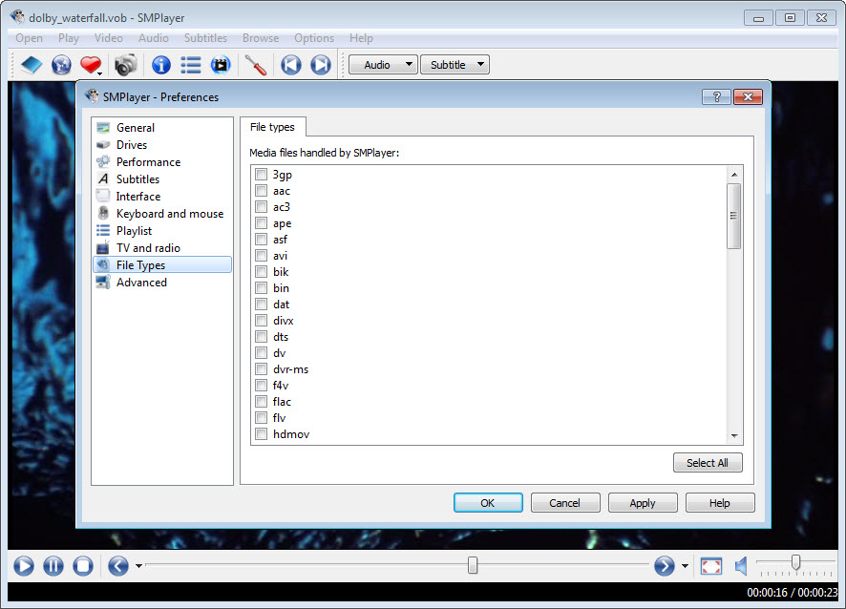
Task: Toggle fullscreen mode icon
Action: [x=710, y=566]
